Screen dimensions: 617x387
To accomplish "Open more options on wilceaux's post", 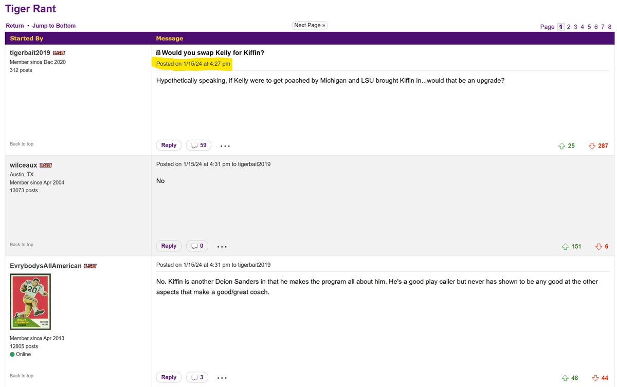I will (222, 247).
